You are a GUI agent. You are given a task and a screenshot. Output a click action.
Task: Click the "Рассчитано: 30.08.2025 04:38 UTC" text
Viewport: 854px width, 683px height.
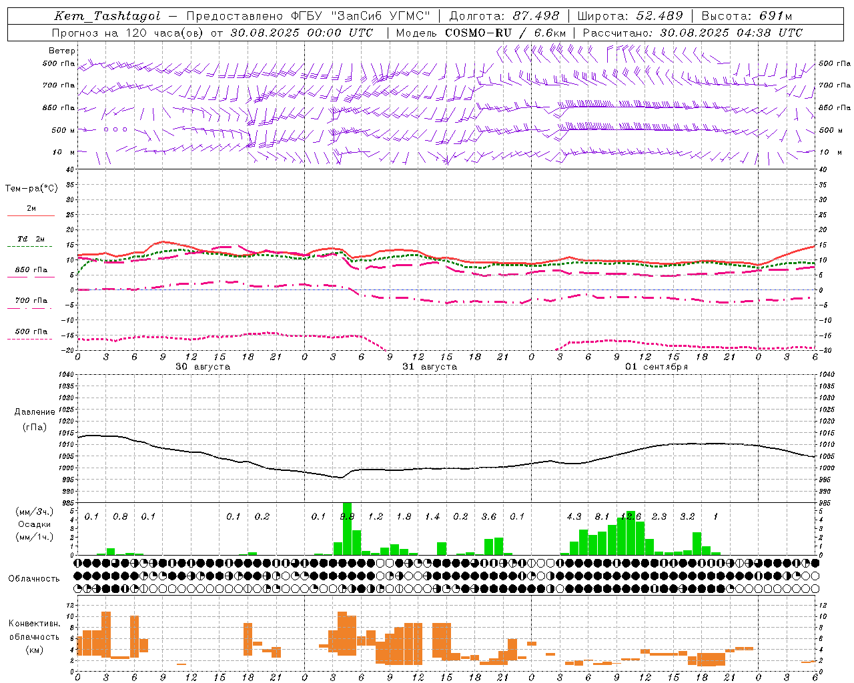coord(693,33)
